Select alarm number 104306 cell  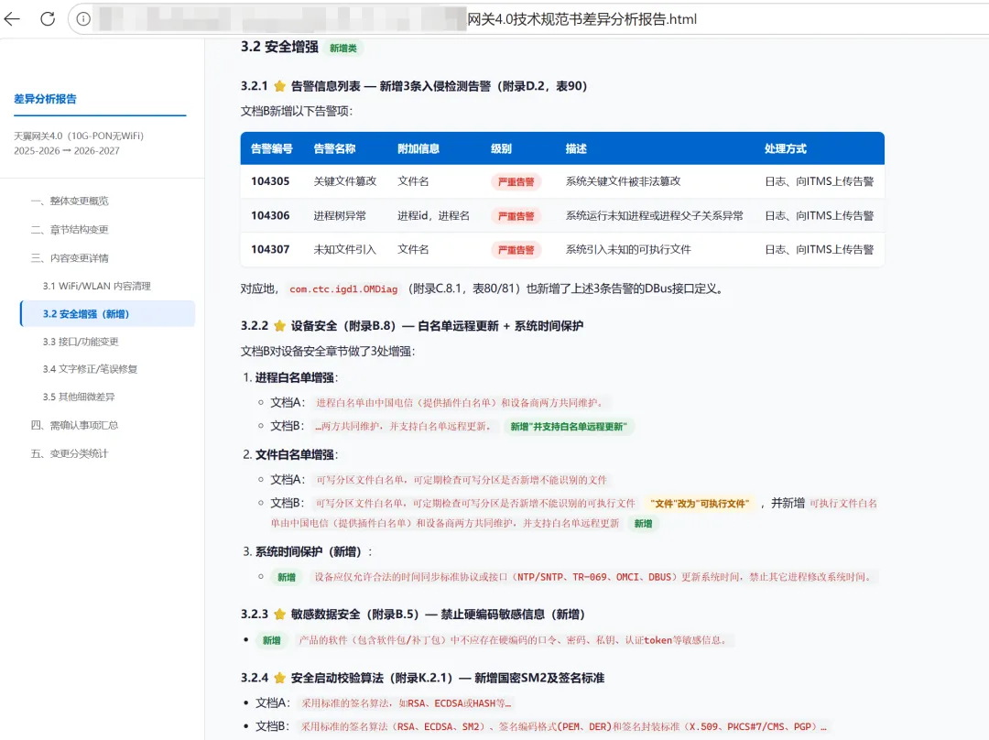(x=270, y=216)
